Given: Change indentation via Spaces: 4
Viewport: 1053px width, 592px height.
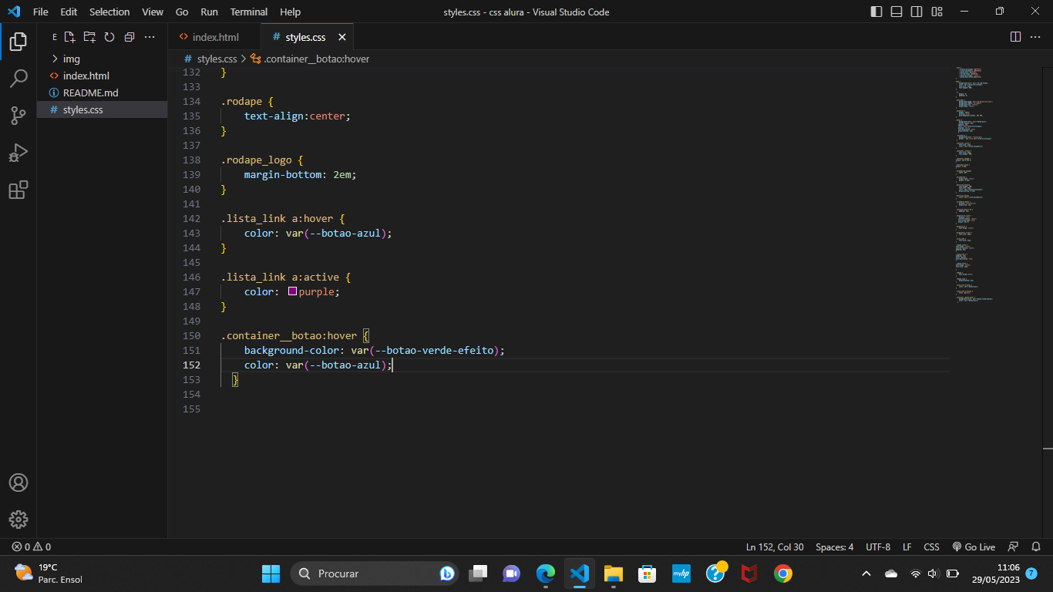Looking at the screenshot, I should point(835,547).
